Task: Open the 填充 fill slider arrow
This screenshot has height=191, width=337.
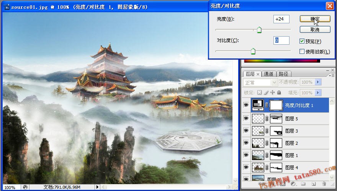Action: tap(318, 92)
